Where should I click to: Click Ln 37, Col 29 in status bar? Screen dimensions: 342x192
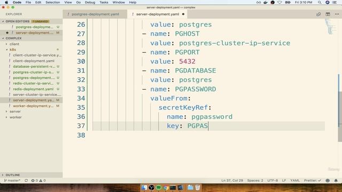point(232,180)
